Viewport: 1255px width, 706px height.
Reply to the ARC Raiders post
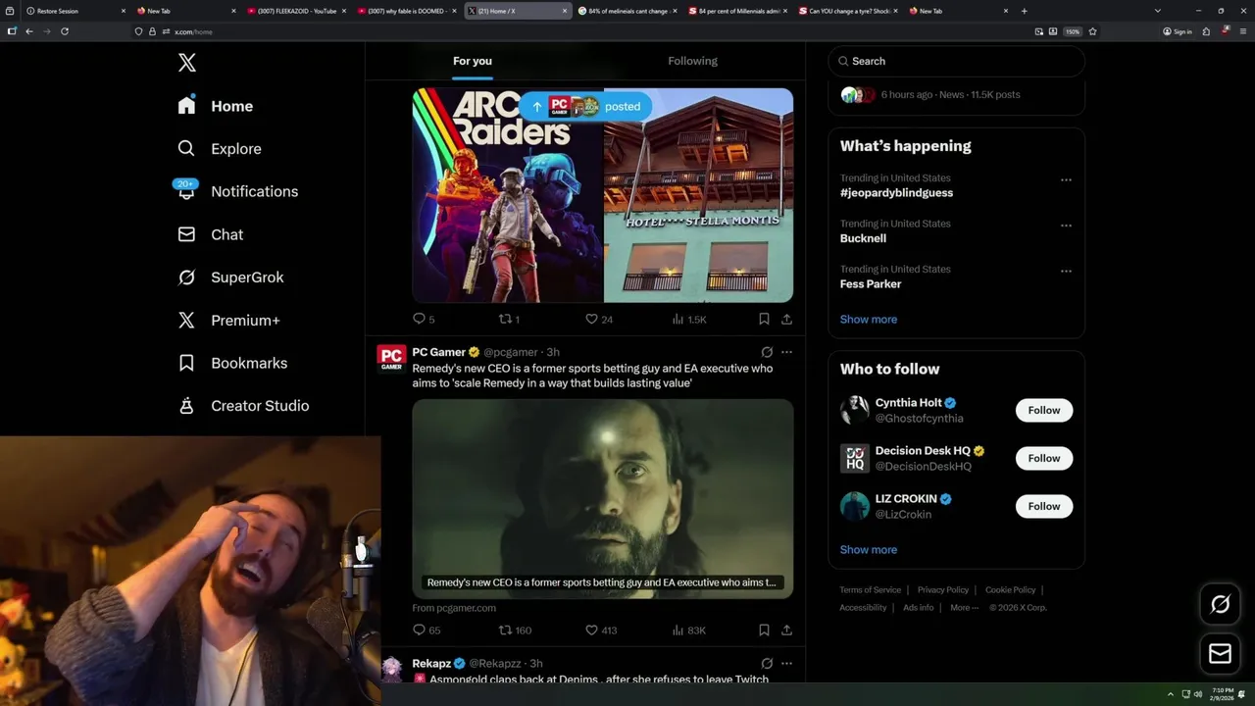pyautogui.click(x=424, y=319)
